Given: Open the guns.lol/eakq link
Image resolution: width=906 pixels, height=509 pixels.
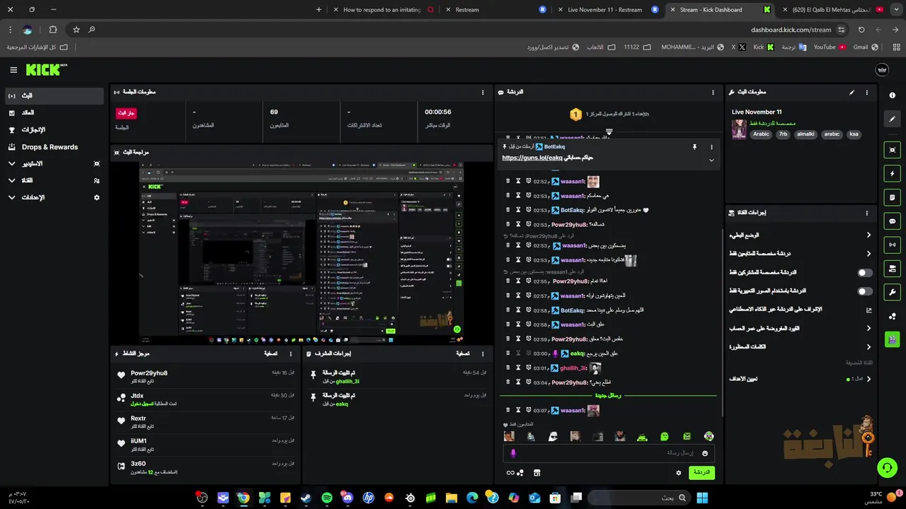Looking at the screenshot, I should pos(532,158).
